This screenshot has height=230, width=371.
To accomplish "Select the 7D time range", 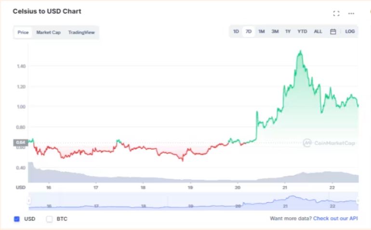I will 249,32.
